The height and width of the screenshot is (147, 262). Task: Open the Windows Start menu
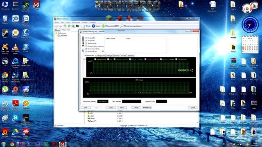[x=3, y=144]
